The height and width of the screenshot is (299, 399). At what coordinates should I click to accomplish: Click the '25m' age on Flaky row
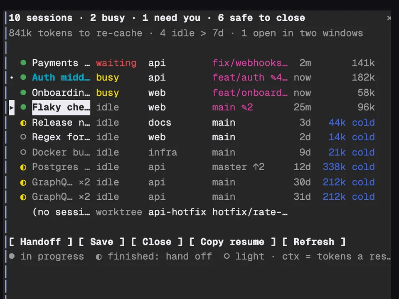tap(302, 107)
